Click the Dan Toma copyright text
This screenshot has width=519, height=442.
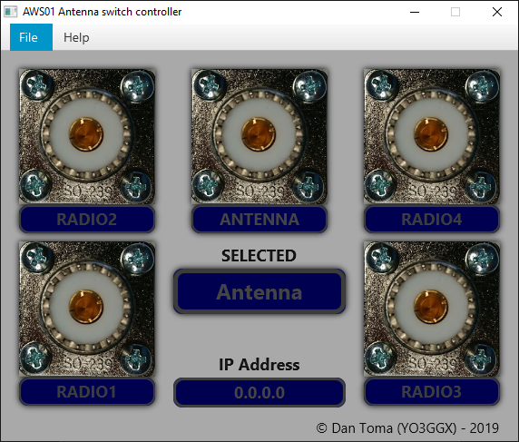(x=407, y=428)
